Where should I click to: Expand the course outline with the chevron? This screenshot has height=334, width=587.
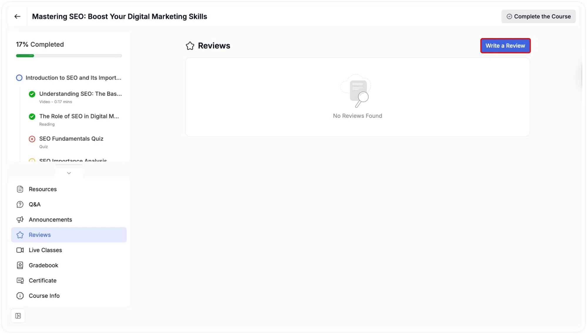69,173
